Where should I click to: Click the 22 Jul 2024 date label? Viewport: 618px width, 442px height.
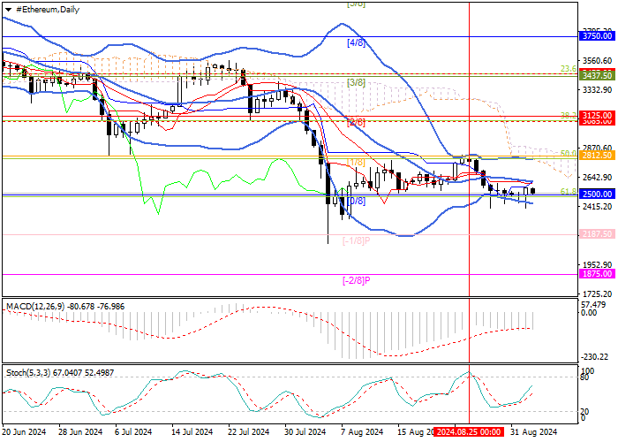pos(248,431)
